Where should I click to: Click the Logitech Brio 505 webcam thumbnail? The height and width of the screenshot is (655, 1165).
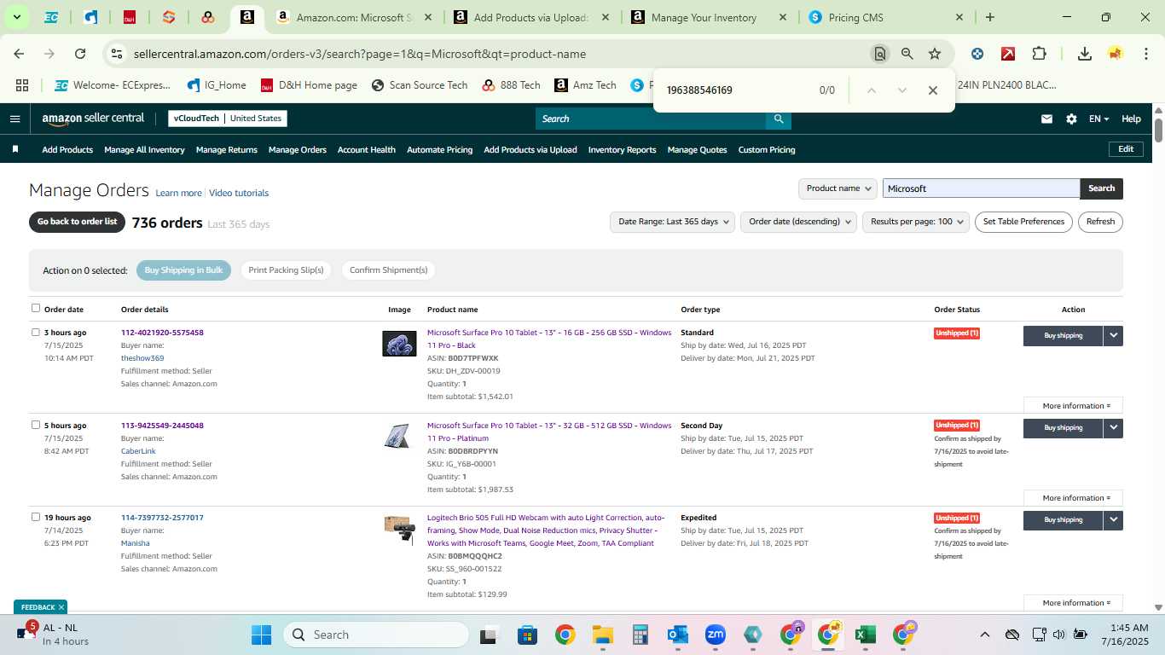coord(399,529)
